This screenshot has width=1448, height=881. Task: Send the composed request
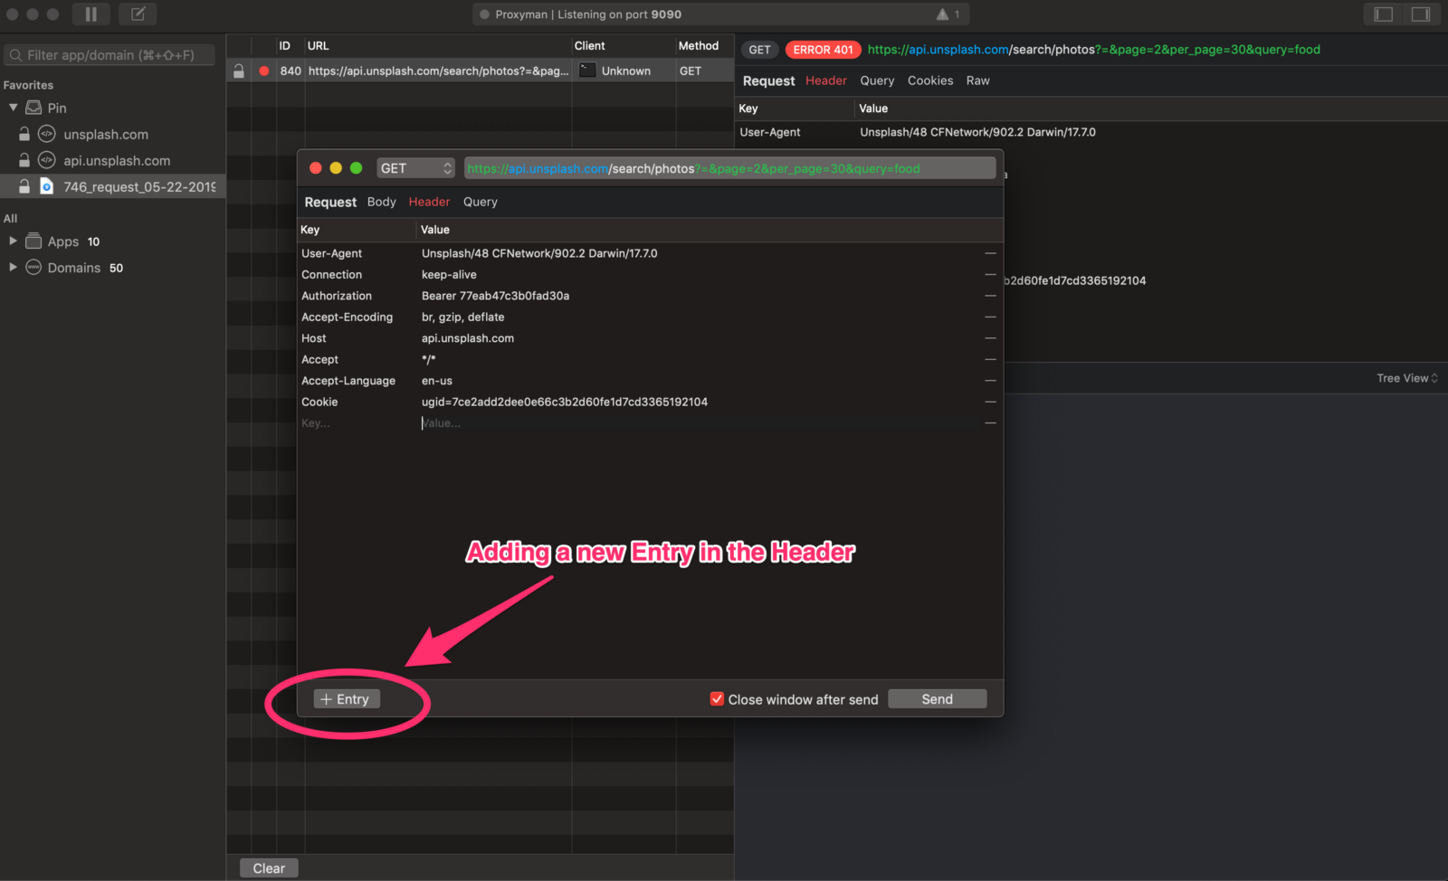point(938,699)
